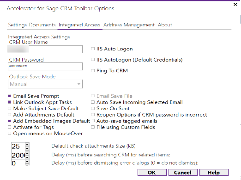Toggle Link Outlook Appt Tasks
The width and height of the screenshot is (241, 180).
coord(9,102)
